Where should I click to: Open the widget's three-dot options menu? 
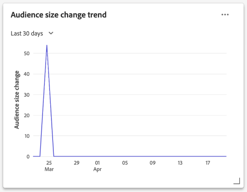click(x=225, y=15)
